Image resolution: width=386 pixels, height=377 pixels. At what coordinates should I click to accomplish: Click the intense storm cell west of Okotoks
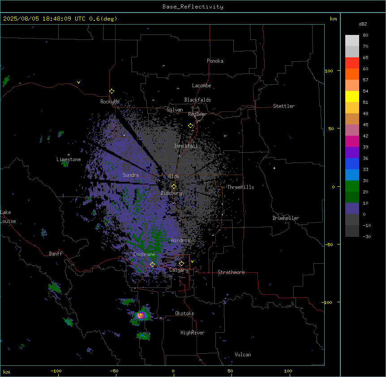tap(141, 315)
